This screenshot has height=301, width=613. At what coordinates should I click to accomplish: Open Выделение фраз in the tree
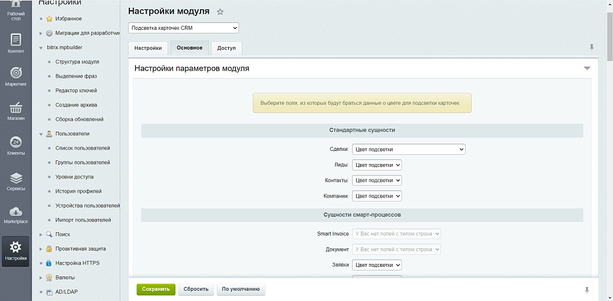76,76
